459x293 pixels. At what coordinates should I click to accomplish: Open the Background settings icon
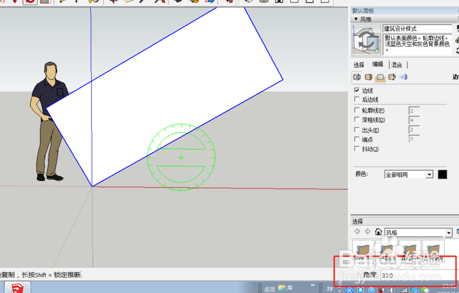click(x=380, y=77)
